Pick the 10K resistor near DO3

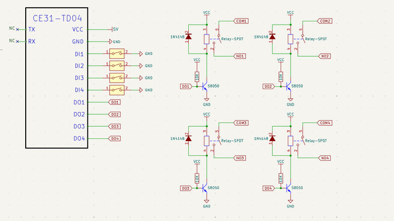(x=198, y=178)
